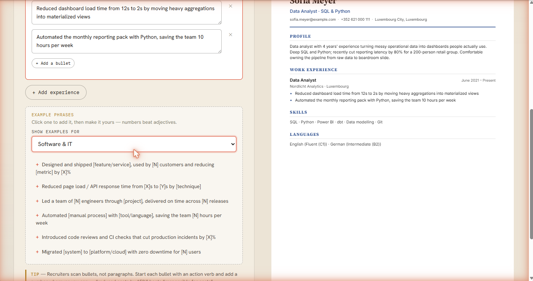Click the SKILLS heading in preview

tap(298, 112)
